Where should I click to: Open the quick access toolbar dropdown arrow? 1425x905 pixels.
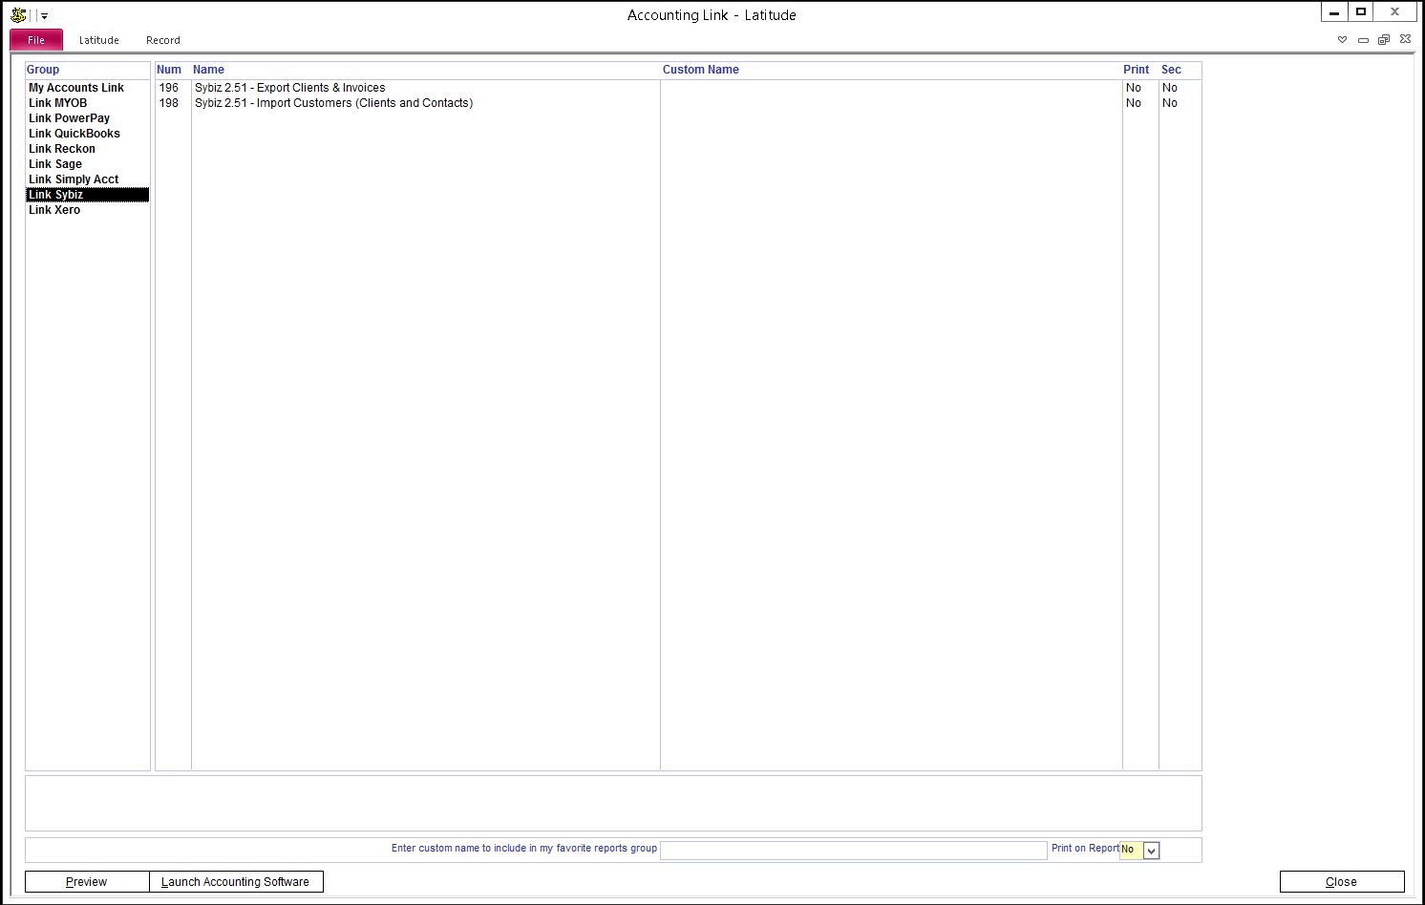[x=45, y=16]
